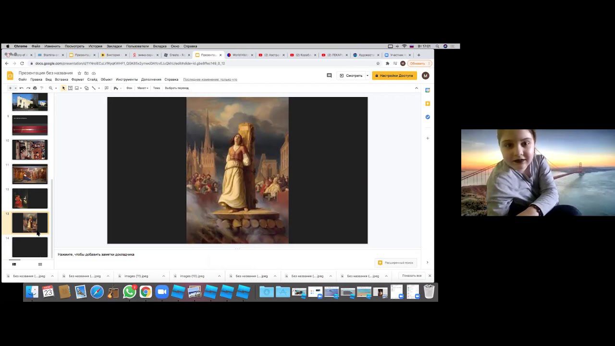Switch to filmstrip view
Screen dimensions: 615x346
pos(14,264)
